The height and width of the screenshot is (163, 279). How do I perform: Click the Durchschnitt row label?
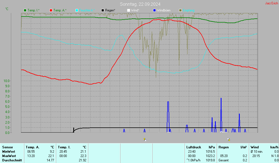tap(11, 160)
